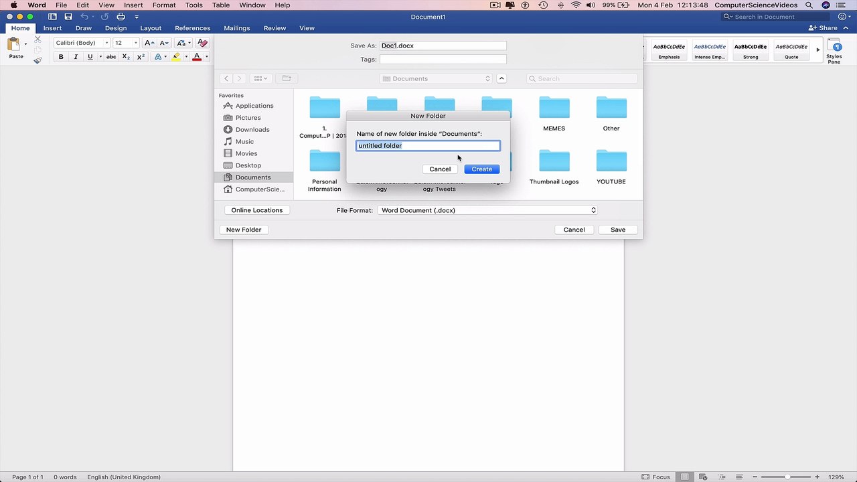857x482 pixels.
Task: Toggle Subscript formatting
Action: point(126,57)
